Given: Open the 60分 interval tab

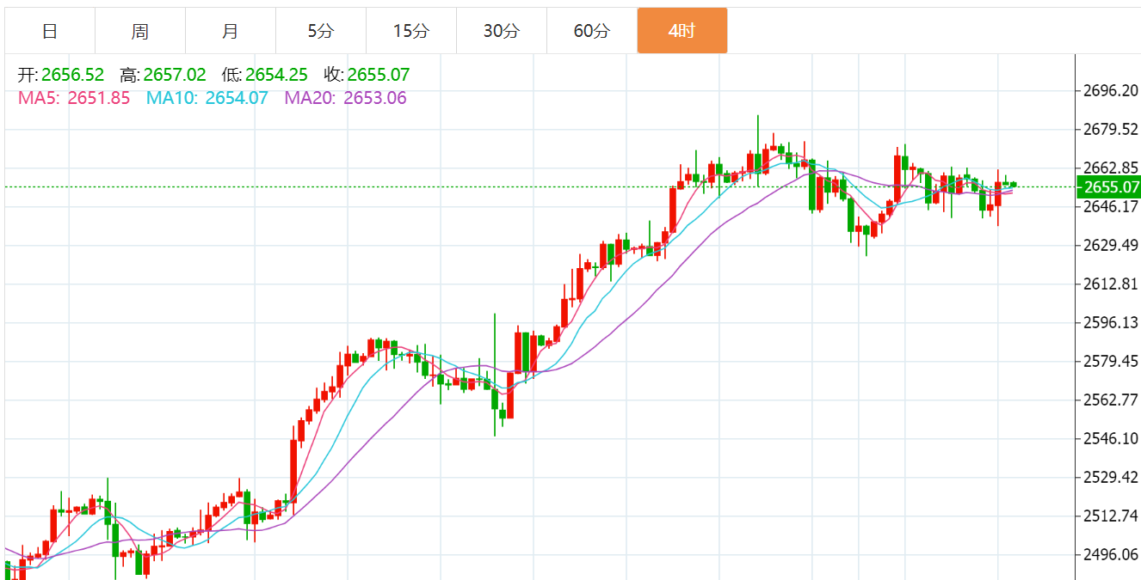Looking at the screenshot, I should tap(592, 31).
